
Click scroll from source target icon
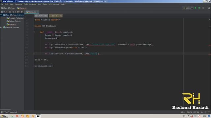(x=10, y=12)
